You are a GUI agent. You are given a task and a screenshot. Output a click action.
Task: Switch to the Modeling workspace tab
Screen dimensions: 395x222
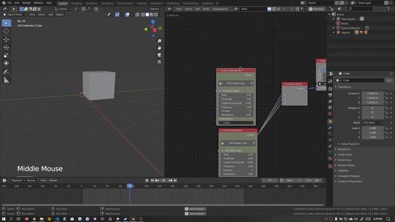(x=77, y=3)
